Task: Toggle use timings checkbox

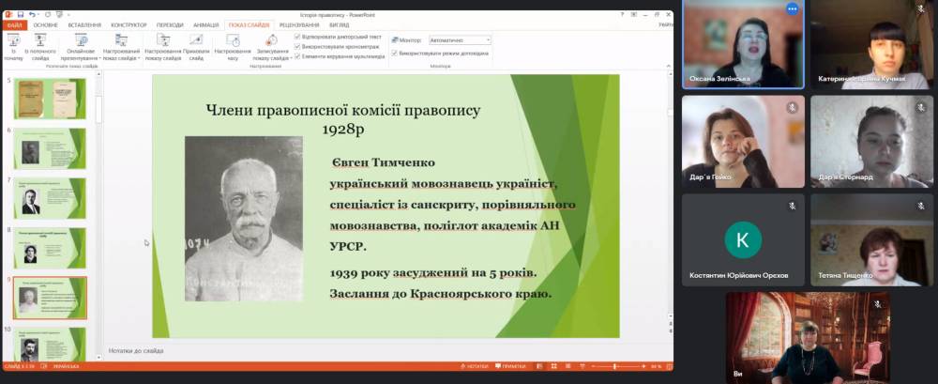Action: click(298, 45)
